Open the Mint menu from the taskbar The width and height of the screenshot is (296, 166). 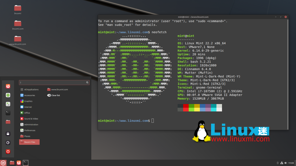click(4, 163)
